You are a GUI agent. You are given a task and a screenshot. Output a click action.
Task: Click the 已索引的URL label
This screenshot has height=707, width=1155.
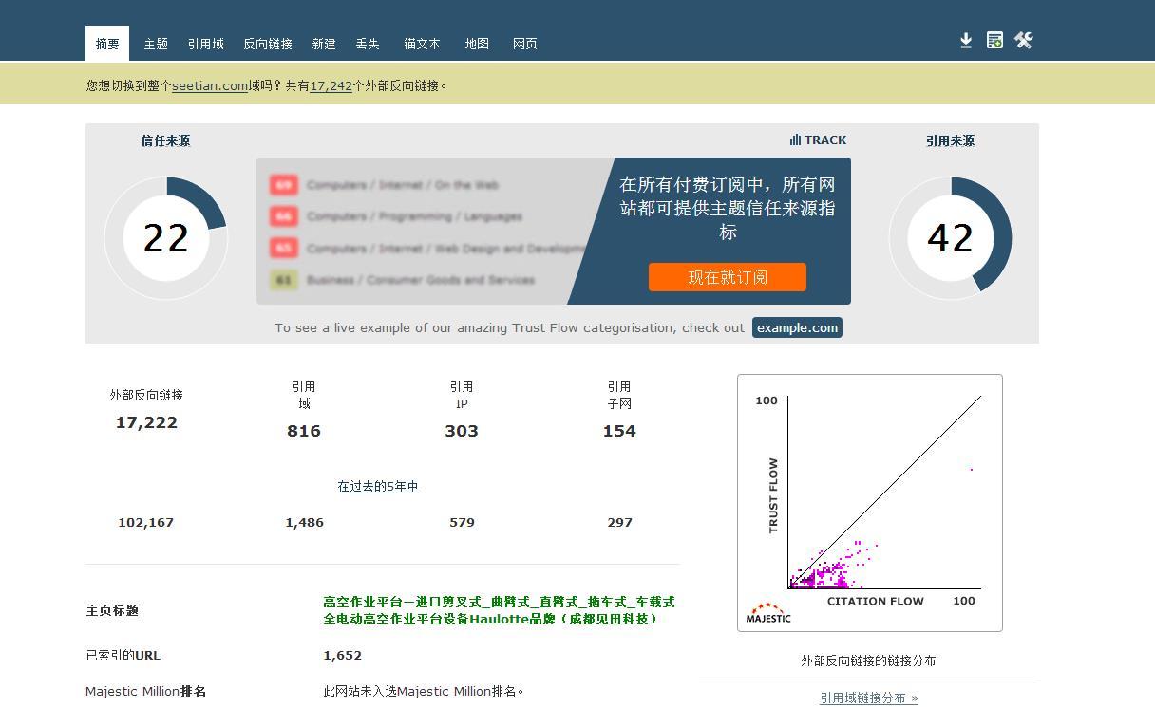pyautogui.click(x=123, y=655)
